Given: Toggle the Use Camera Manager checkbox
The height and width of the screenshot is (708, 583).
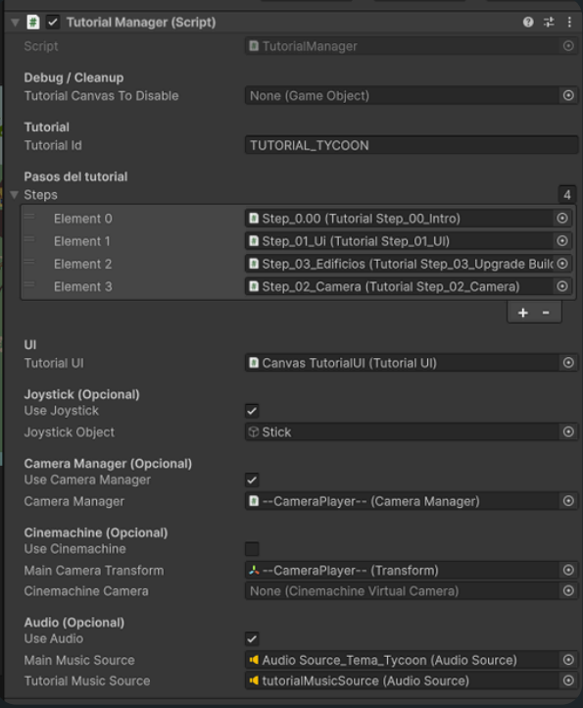Looking at the screenshot, I should pos(252,480).
